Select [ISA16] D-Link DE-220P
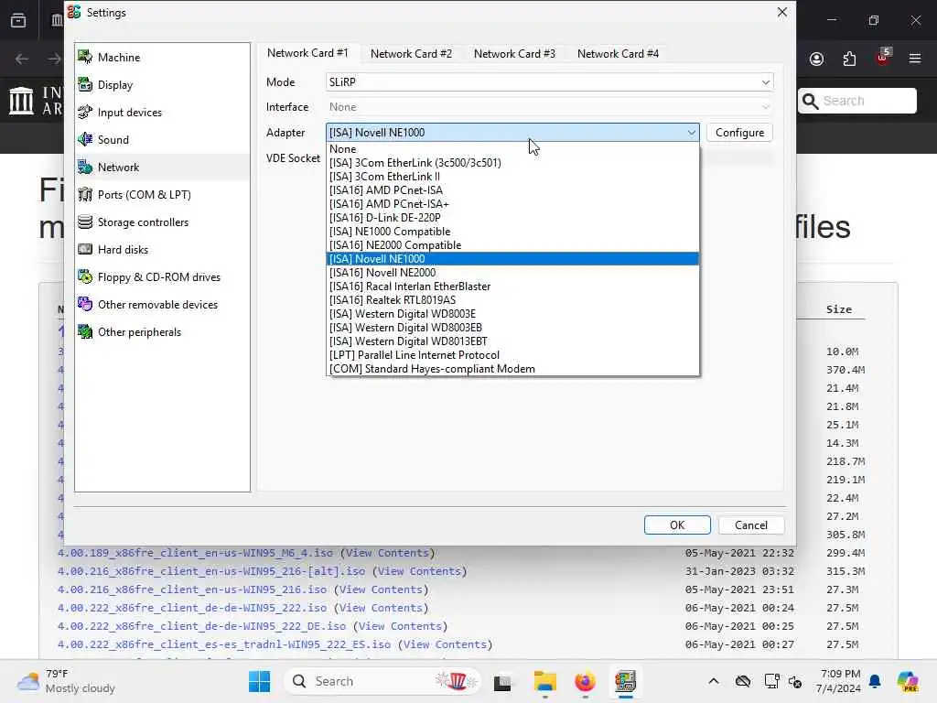Viewport: 937px width, 703px height. click(x=512, y=218)
